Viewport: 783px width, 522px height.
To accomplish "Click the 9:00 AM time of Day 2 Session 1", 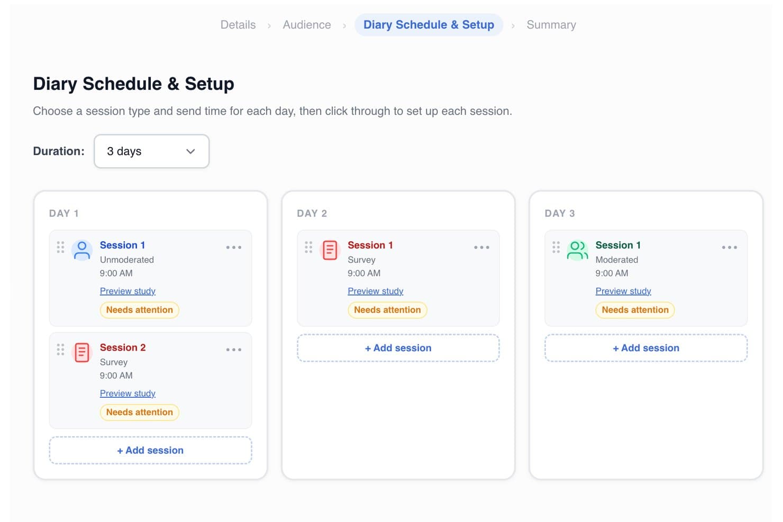I will coord(364,273).
